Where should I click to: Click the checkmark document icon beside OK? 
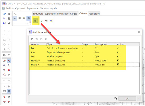click(116, 99)
